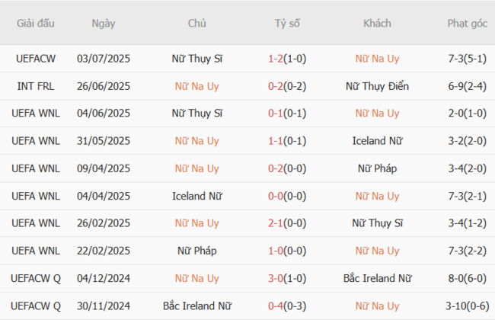
Task: Open the 1-1 score on 31/05/2025
Action: 276,141
